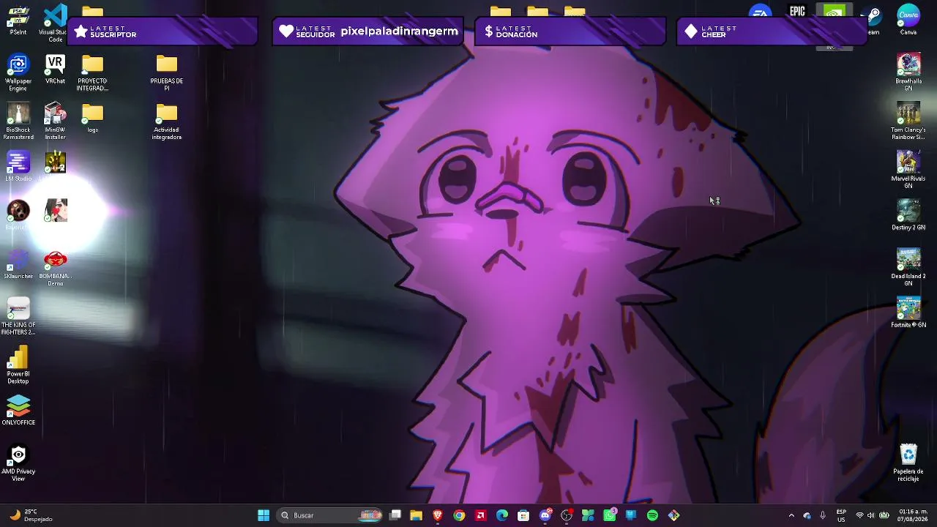Select the AMD Privacy View icon
Screen dimensions: 937x527
[x=18, y=463]
